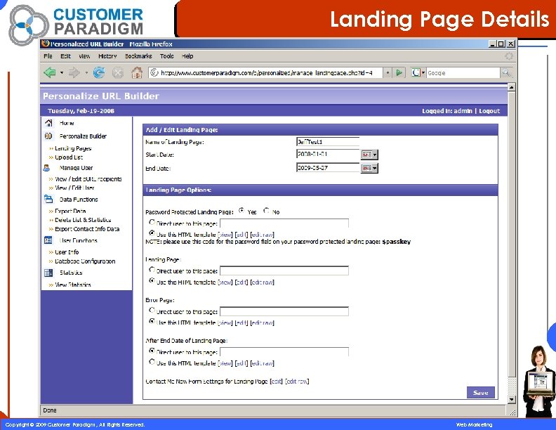556x430 pixels.
Task: Click the search engine icon in search box
Action: click(x=416, y=73)
